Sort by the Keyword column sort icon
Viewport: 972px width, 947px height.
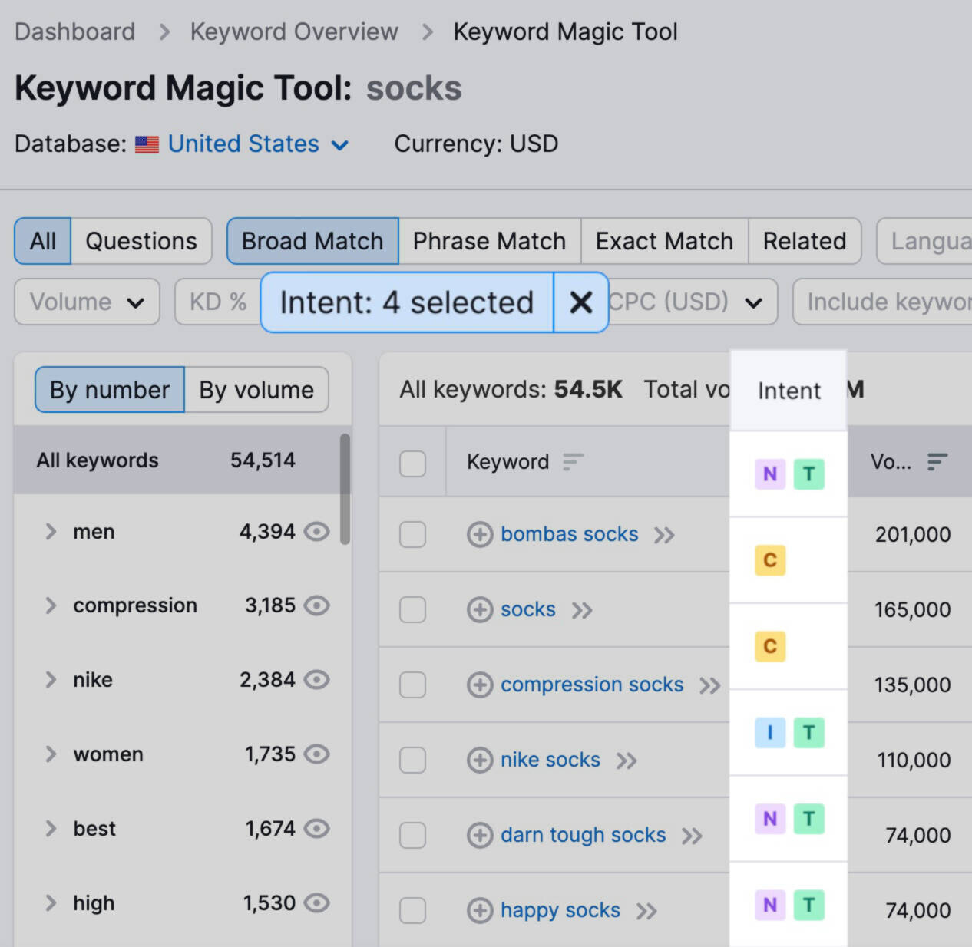pos(573,462)
